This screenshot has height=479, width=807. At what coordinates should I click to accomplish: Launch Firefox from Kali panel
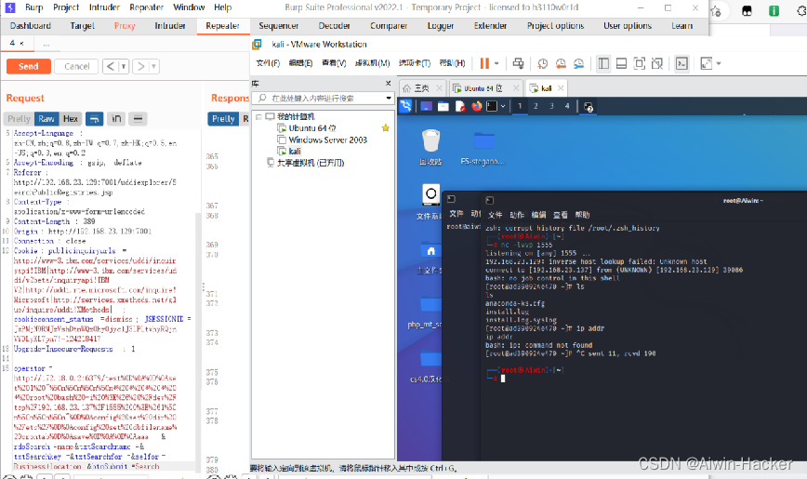[x=477, y=106]
